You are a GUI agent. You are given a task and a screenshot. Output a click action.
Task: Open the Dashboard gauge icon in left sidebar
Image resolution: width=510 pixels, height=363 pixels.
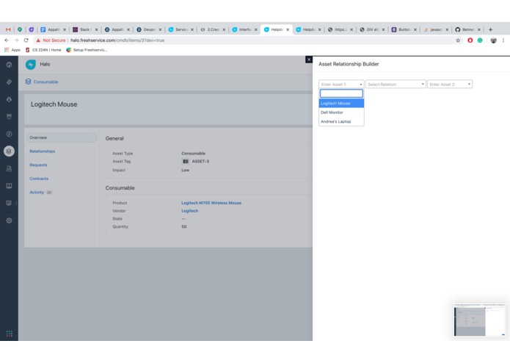(x=9, y=65)
